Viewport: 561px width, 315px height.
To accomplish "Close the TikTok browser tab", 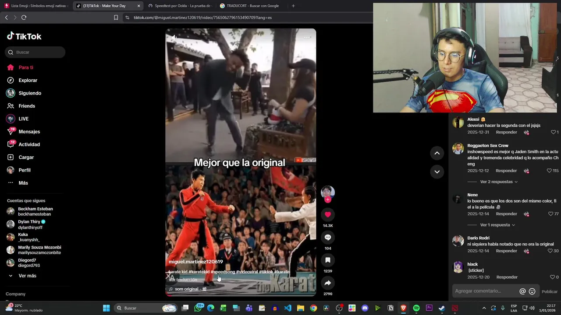I will [138, 6].
